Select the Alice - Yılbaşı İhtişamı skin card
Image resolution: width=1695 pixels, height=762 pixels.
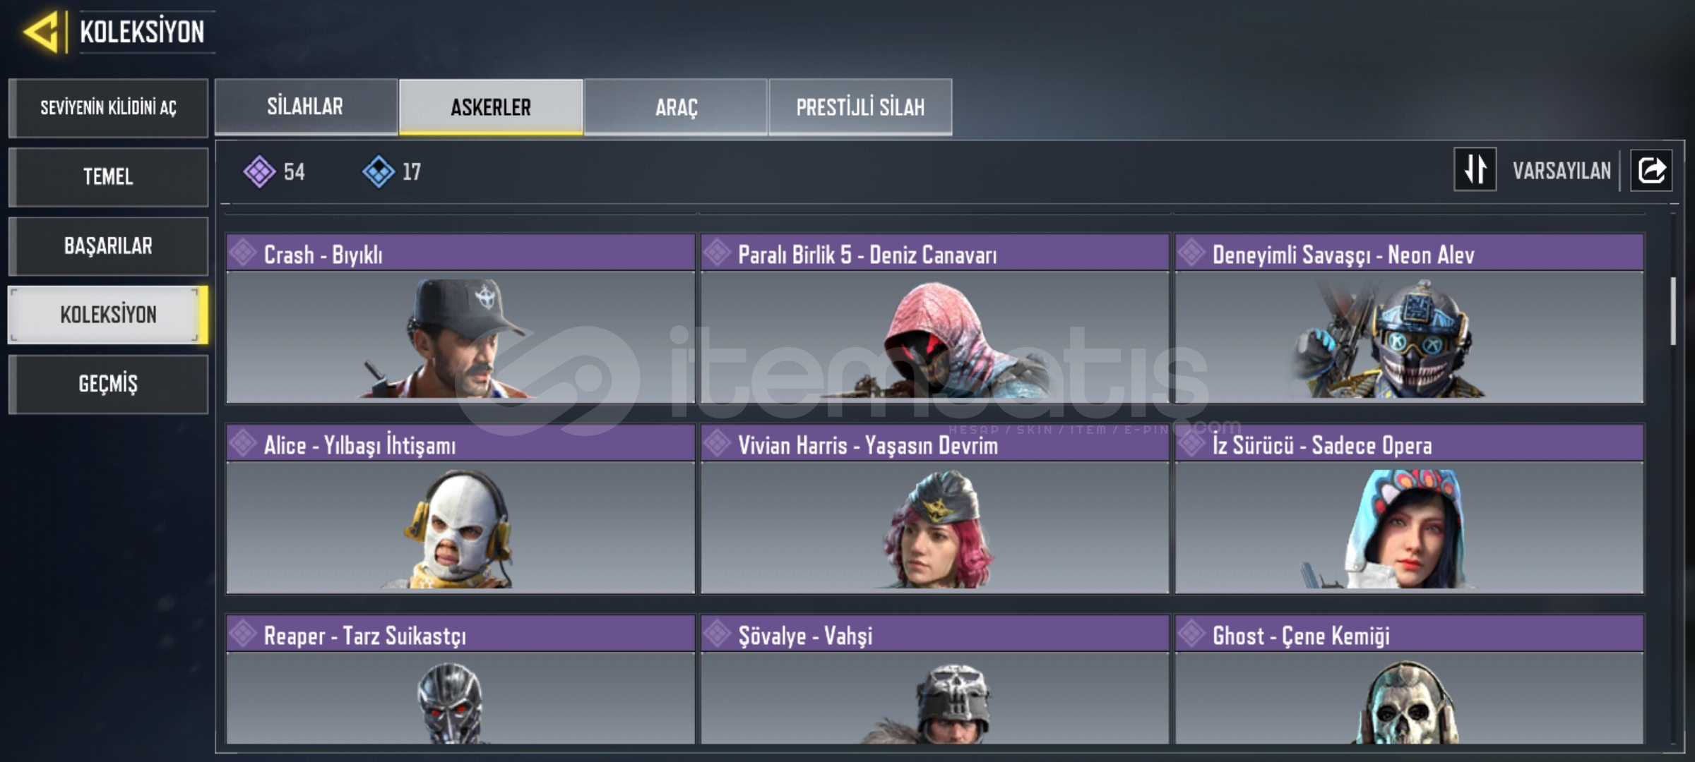pos(460,509)
